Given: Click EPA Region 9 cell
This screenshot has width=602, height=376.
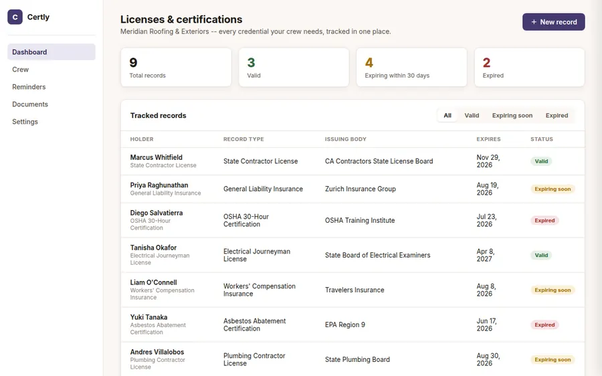Looking at the screenshot, I should (344, 325).
